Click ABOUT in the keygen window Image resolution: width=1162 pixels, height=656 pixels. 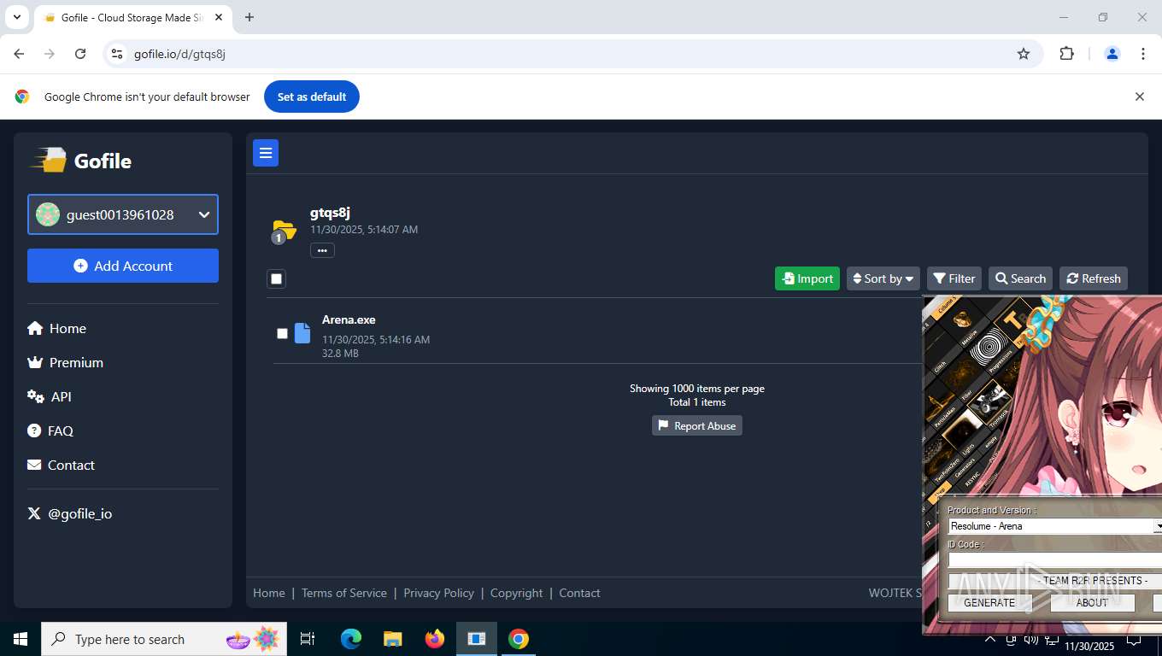pyautogui.click(x=1092, y=602)
